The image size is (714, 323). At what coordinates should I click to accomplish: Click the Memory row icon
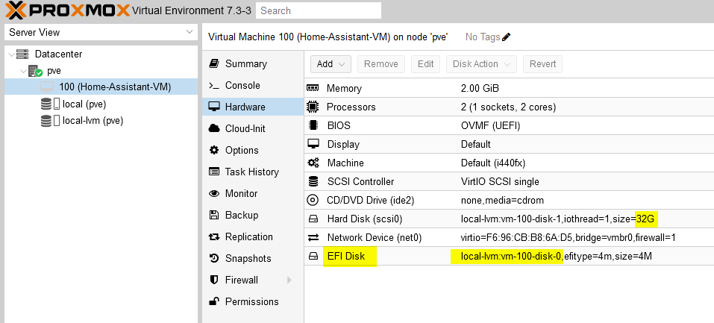coord(313,89)
